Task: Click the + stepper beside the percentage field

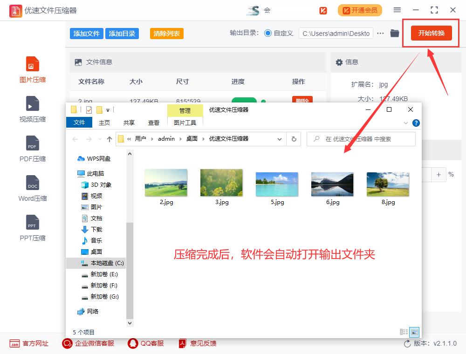Action: click(x=439, y=174)
